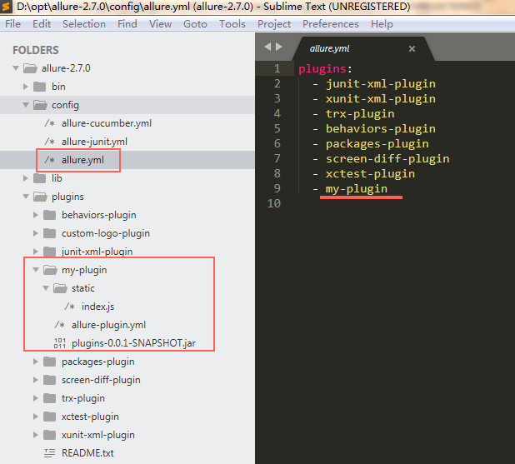Image resolution: width=515 pixels, height=464 pixels.
Task: Click the source file icon beside allure-cucumber.yml
Action: coord(50,123)
